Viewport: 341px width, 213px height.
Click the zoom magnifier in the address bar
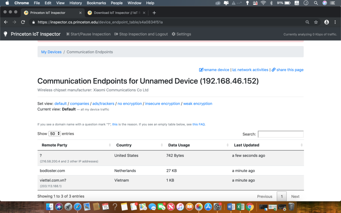tap(307, 22)
